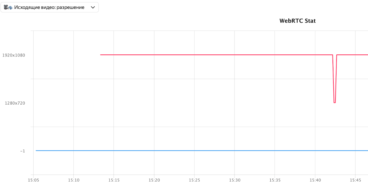Click the 15:25 time axis label
368x187 pixels.
pos(194,180)
